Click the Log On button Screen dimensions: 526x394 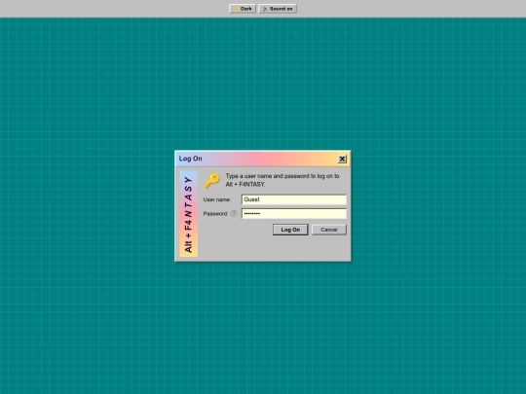point(290,230)
